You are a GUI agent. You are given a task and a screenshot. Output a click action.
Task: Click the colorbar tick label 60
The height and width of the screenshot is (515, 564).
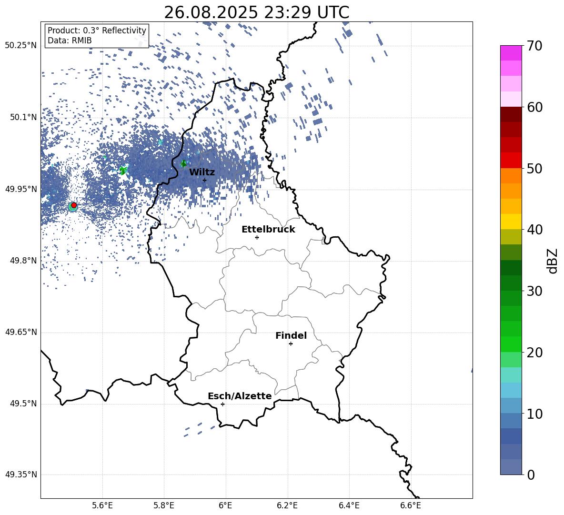[x=534, y=107]
